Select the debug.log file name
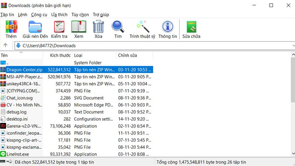This screenshot has width=295, height=166. coord(17,112)
